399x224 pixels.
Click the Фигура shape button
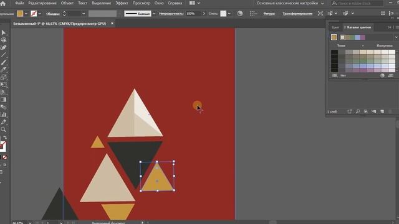tap(269, 14)
